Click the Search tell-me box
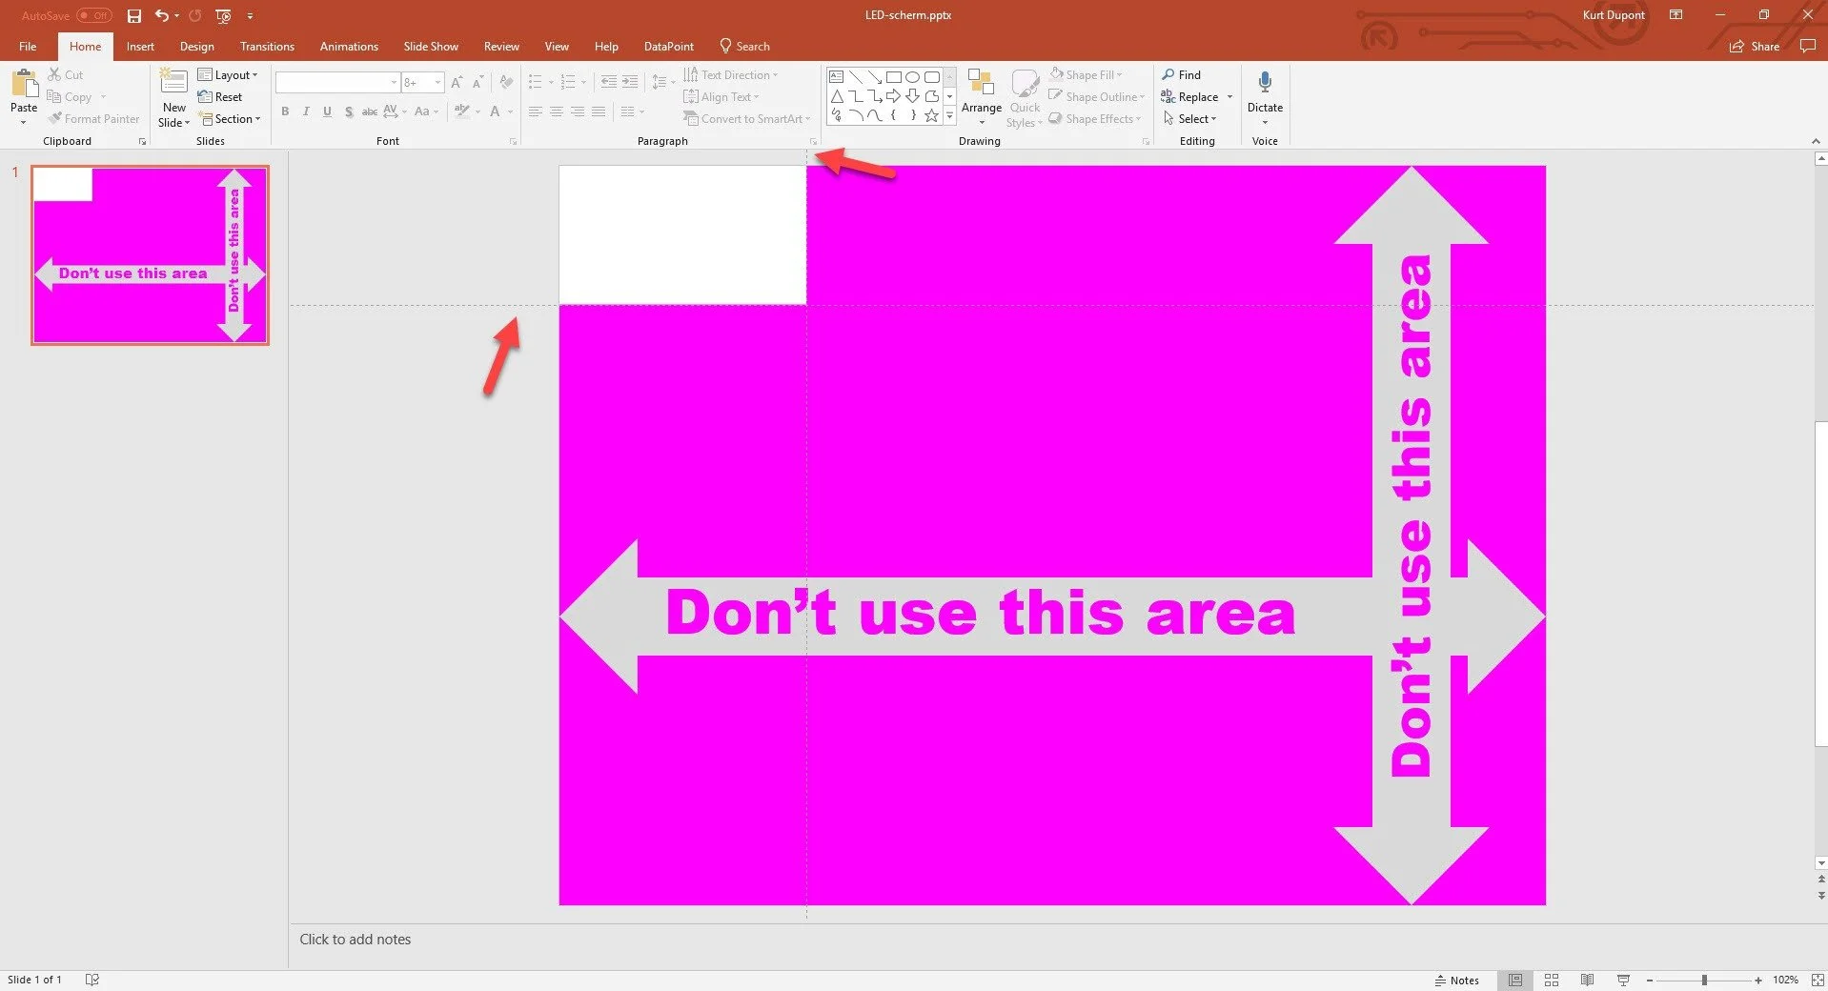This screenshot has height=991, width=1828. click(744, 46)
